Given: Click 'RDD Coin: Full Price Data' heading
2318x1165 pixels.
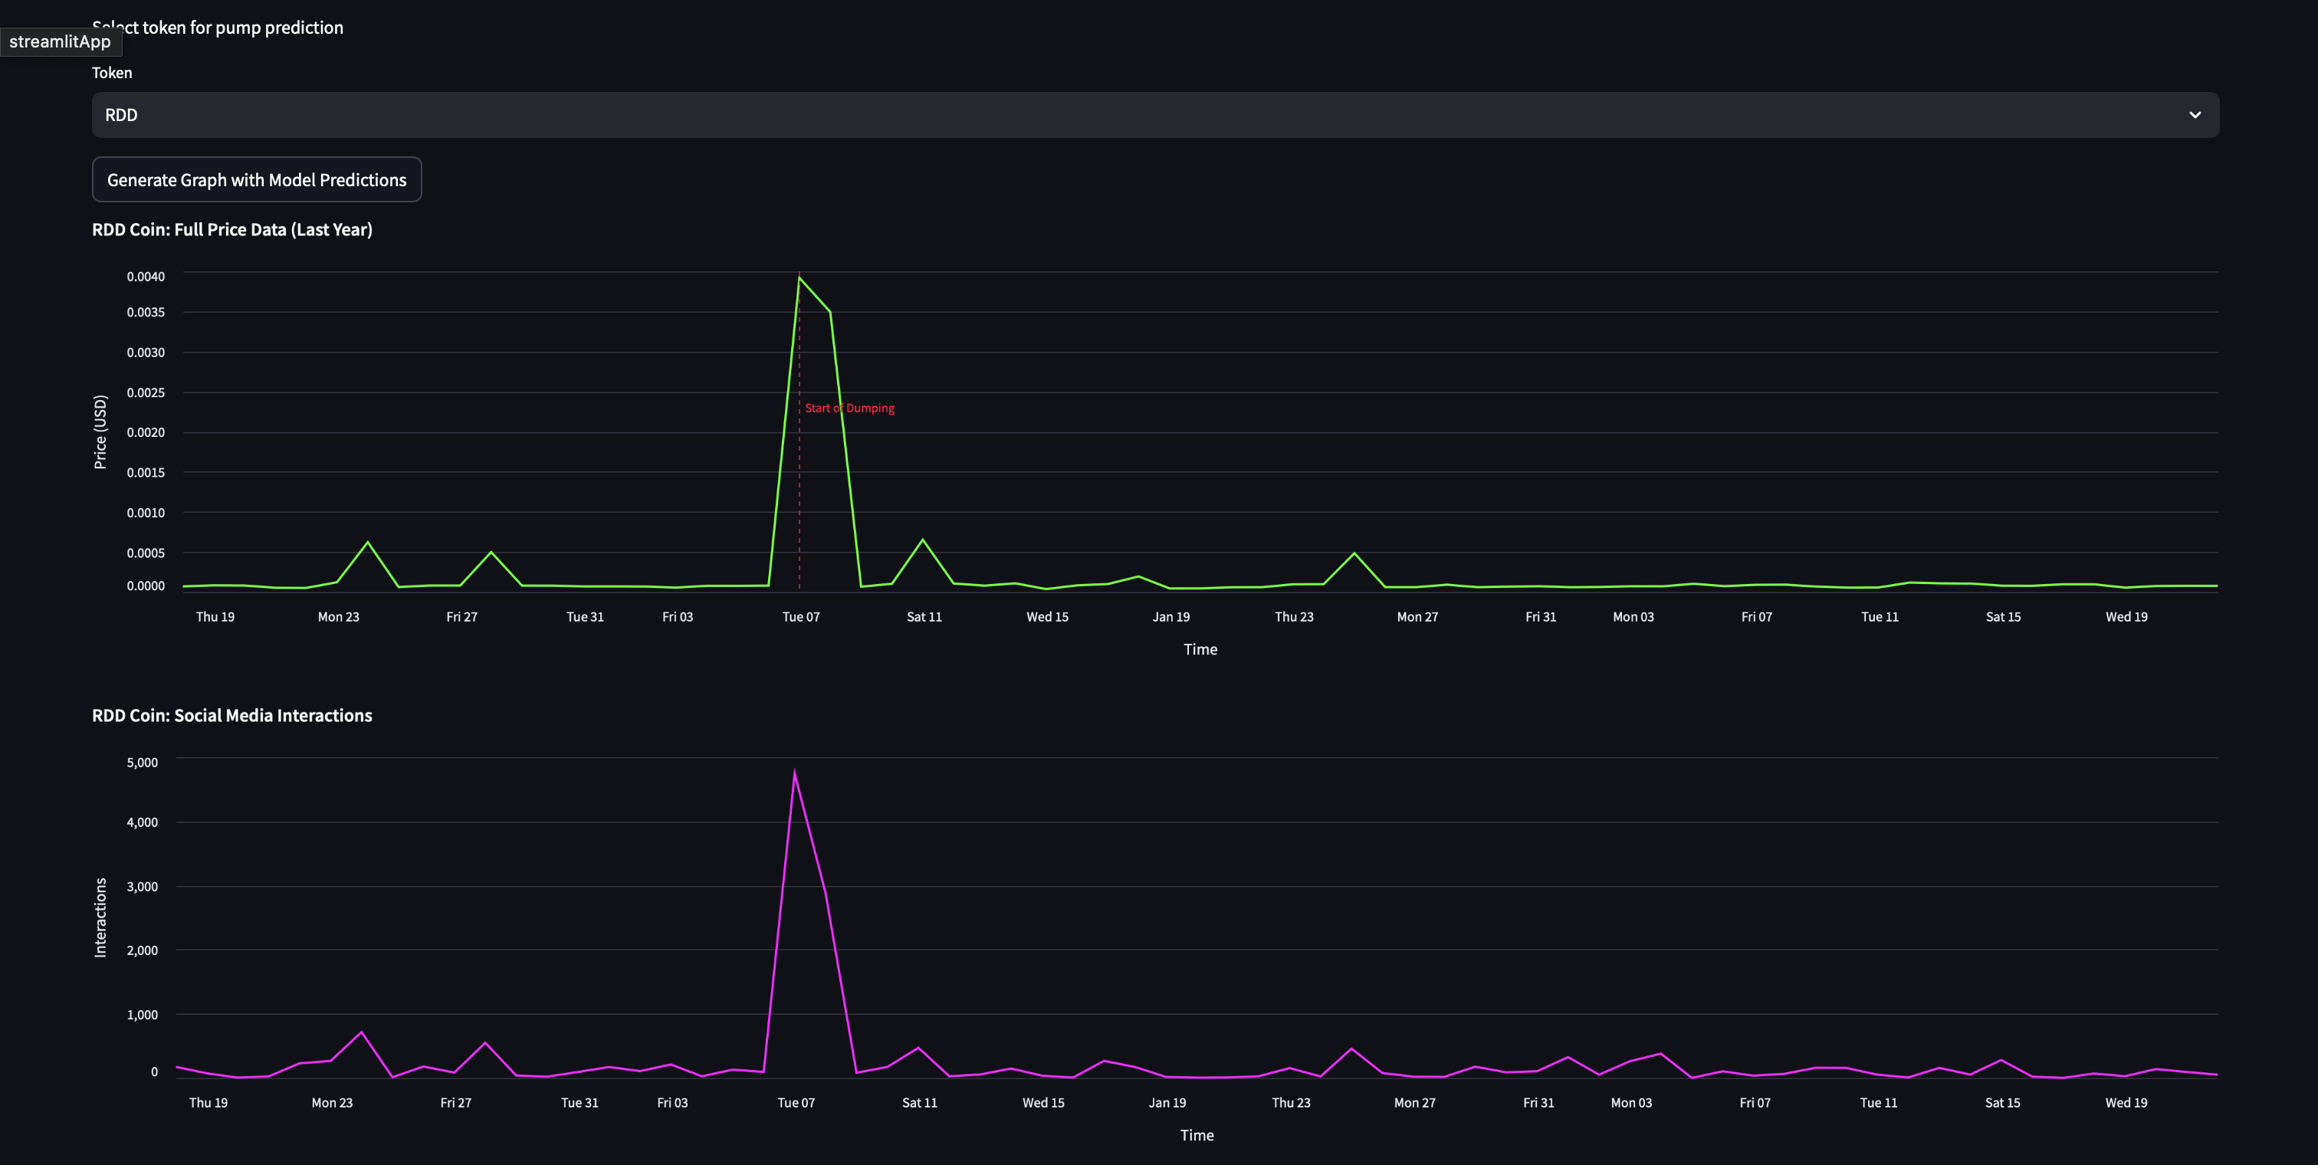Looking at the screenshot, I should pos(232,229).
